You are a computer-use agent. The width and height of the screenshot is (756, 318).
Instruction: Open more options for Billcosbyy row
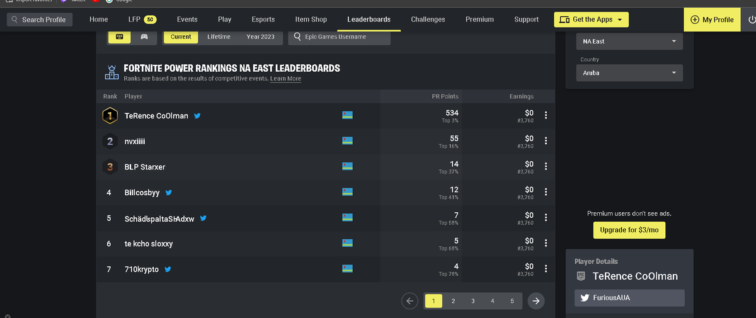546,192
